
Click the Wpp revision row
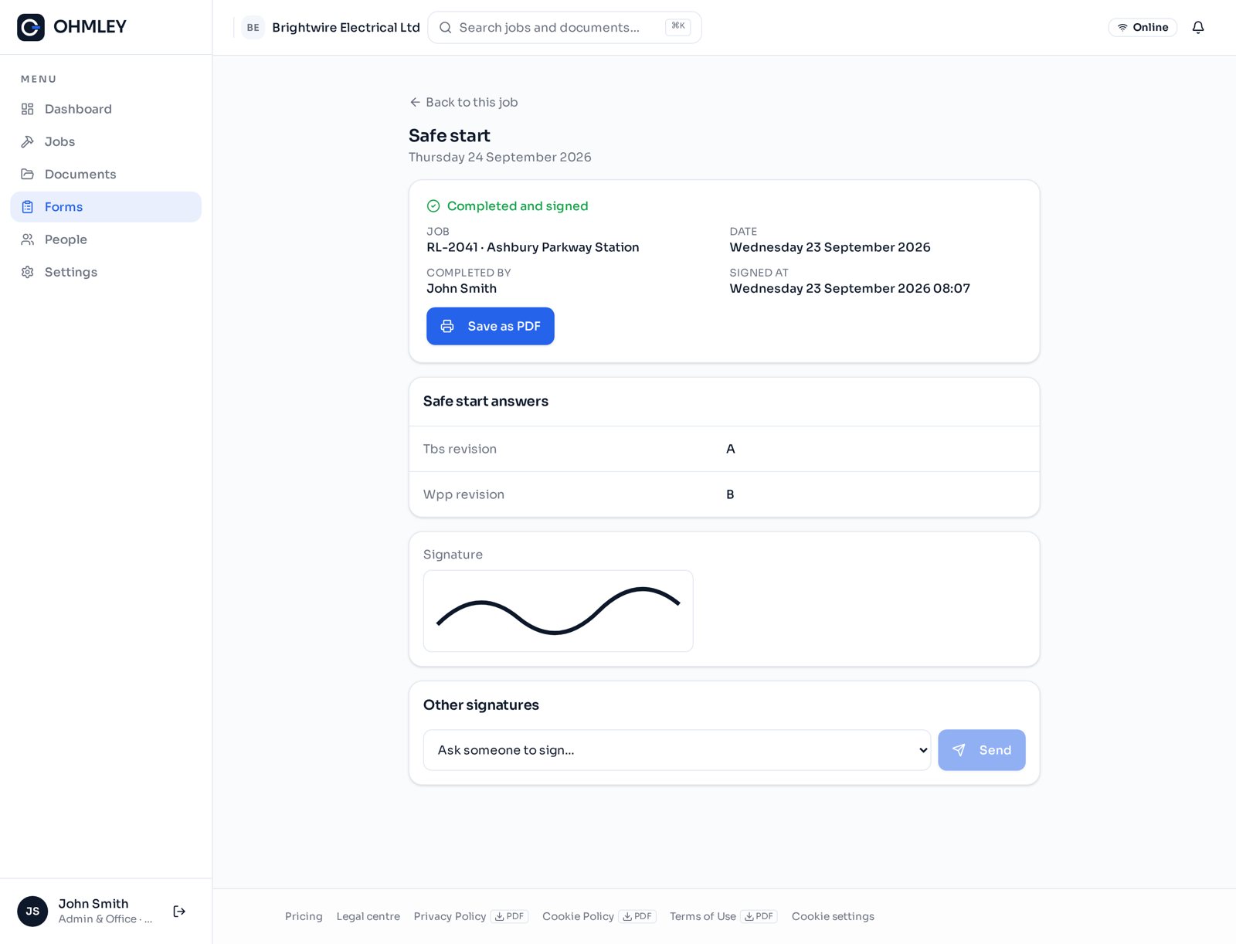pos(724,494)
